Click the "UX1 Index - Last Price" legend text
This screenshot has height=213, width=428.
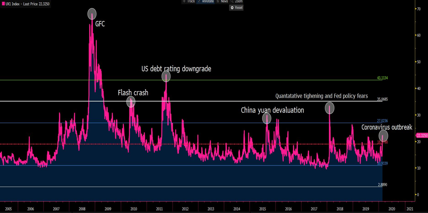[27, 4]
